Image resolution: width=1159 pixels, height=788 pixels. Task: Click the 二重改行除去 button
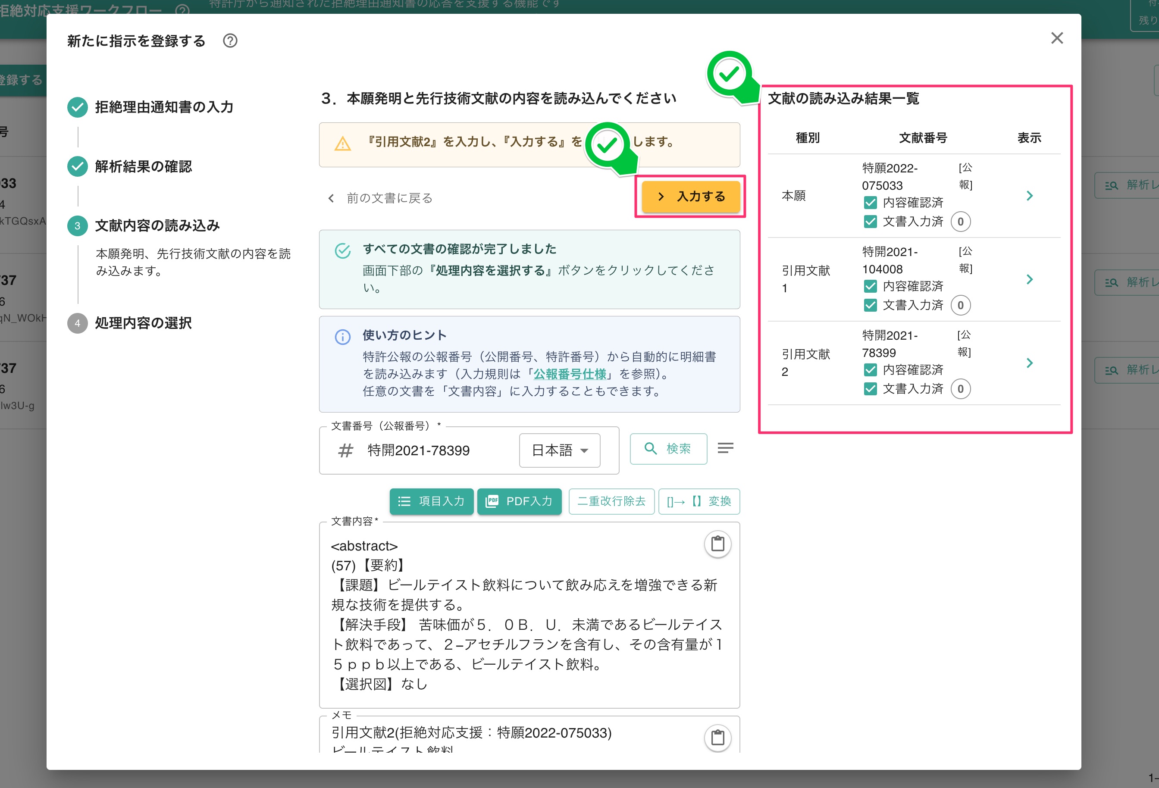pyautogui.click(x=611, y=501)
